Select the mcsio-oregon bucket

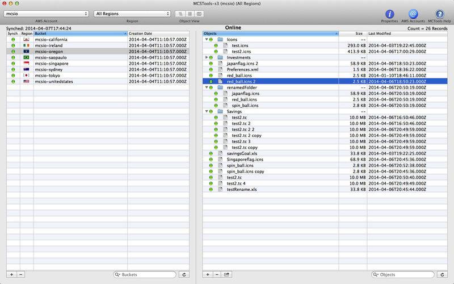[98, 52]
